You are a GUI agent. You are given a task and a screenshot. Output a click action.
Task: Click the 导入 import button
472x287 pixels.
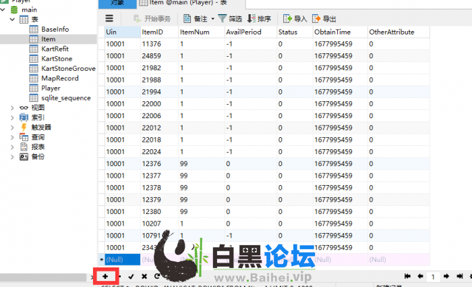[294, 19]
